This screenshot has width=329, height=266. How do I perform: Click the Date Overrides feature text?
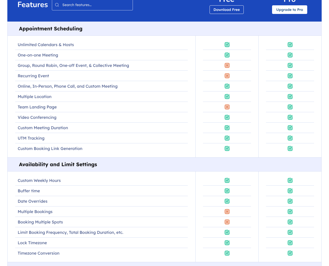33,201
